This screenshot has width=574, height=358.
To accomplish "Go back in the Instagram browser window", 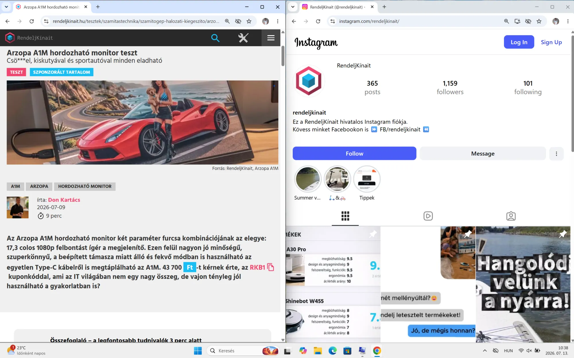I will click(294, 21).
